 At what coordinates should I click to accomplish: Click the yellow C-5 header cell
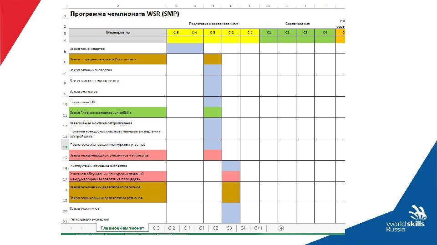[x=176, y=33]
